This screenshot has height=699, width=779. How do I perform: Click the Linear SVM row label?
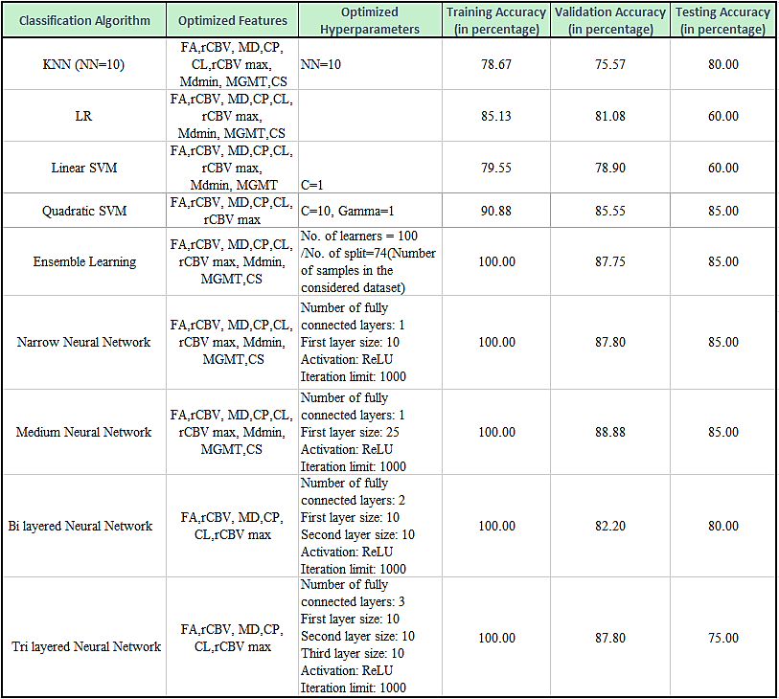click(83, 168)
